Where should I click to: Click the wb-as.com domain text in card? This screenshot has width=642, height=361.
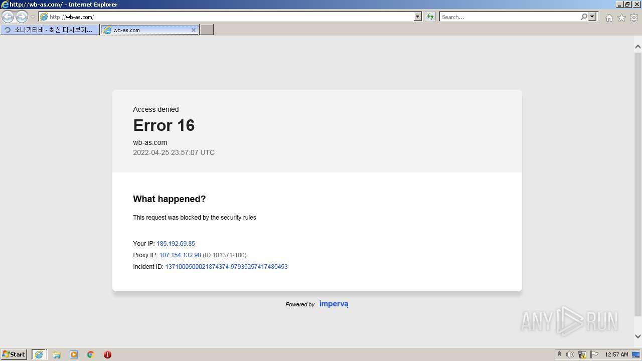coord(150,142)
